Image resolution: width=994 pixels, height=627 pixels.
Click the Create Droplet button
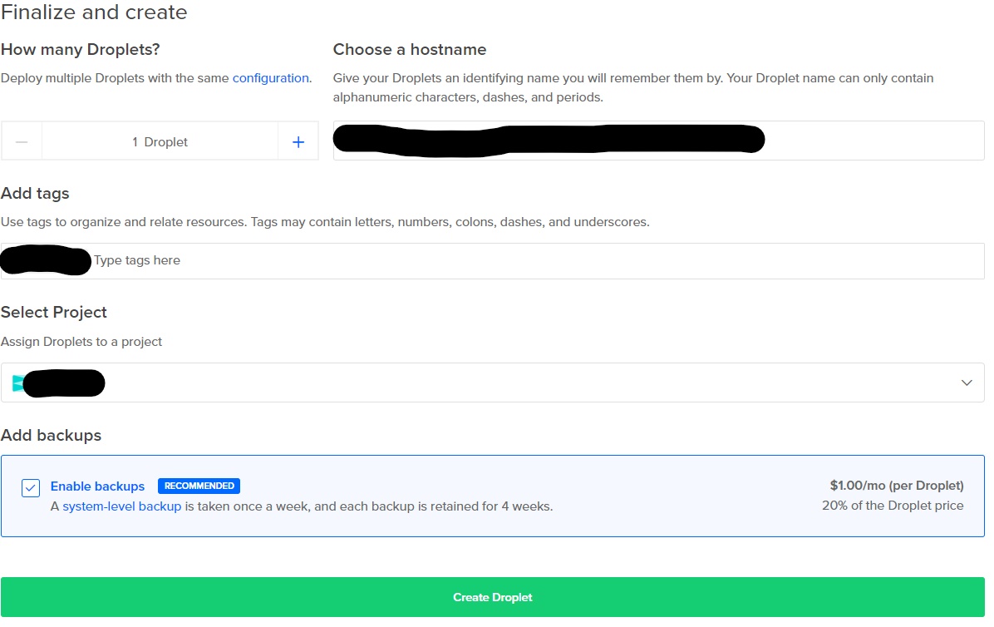pyautogui.click(x=493, y=597)
